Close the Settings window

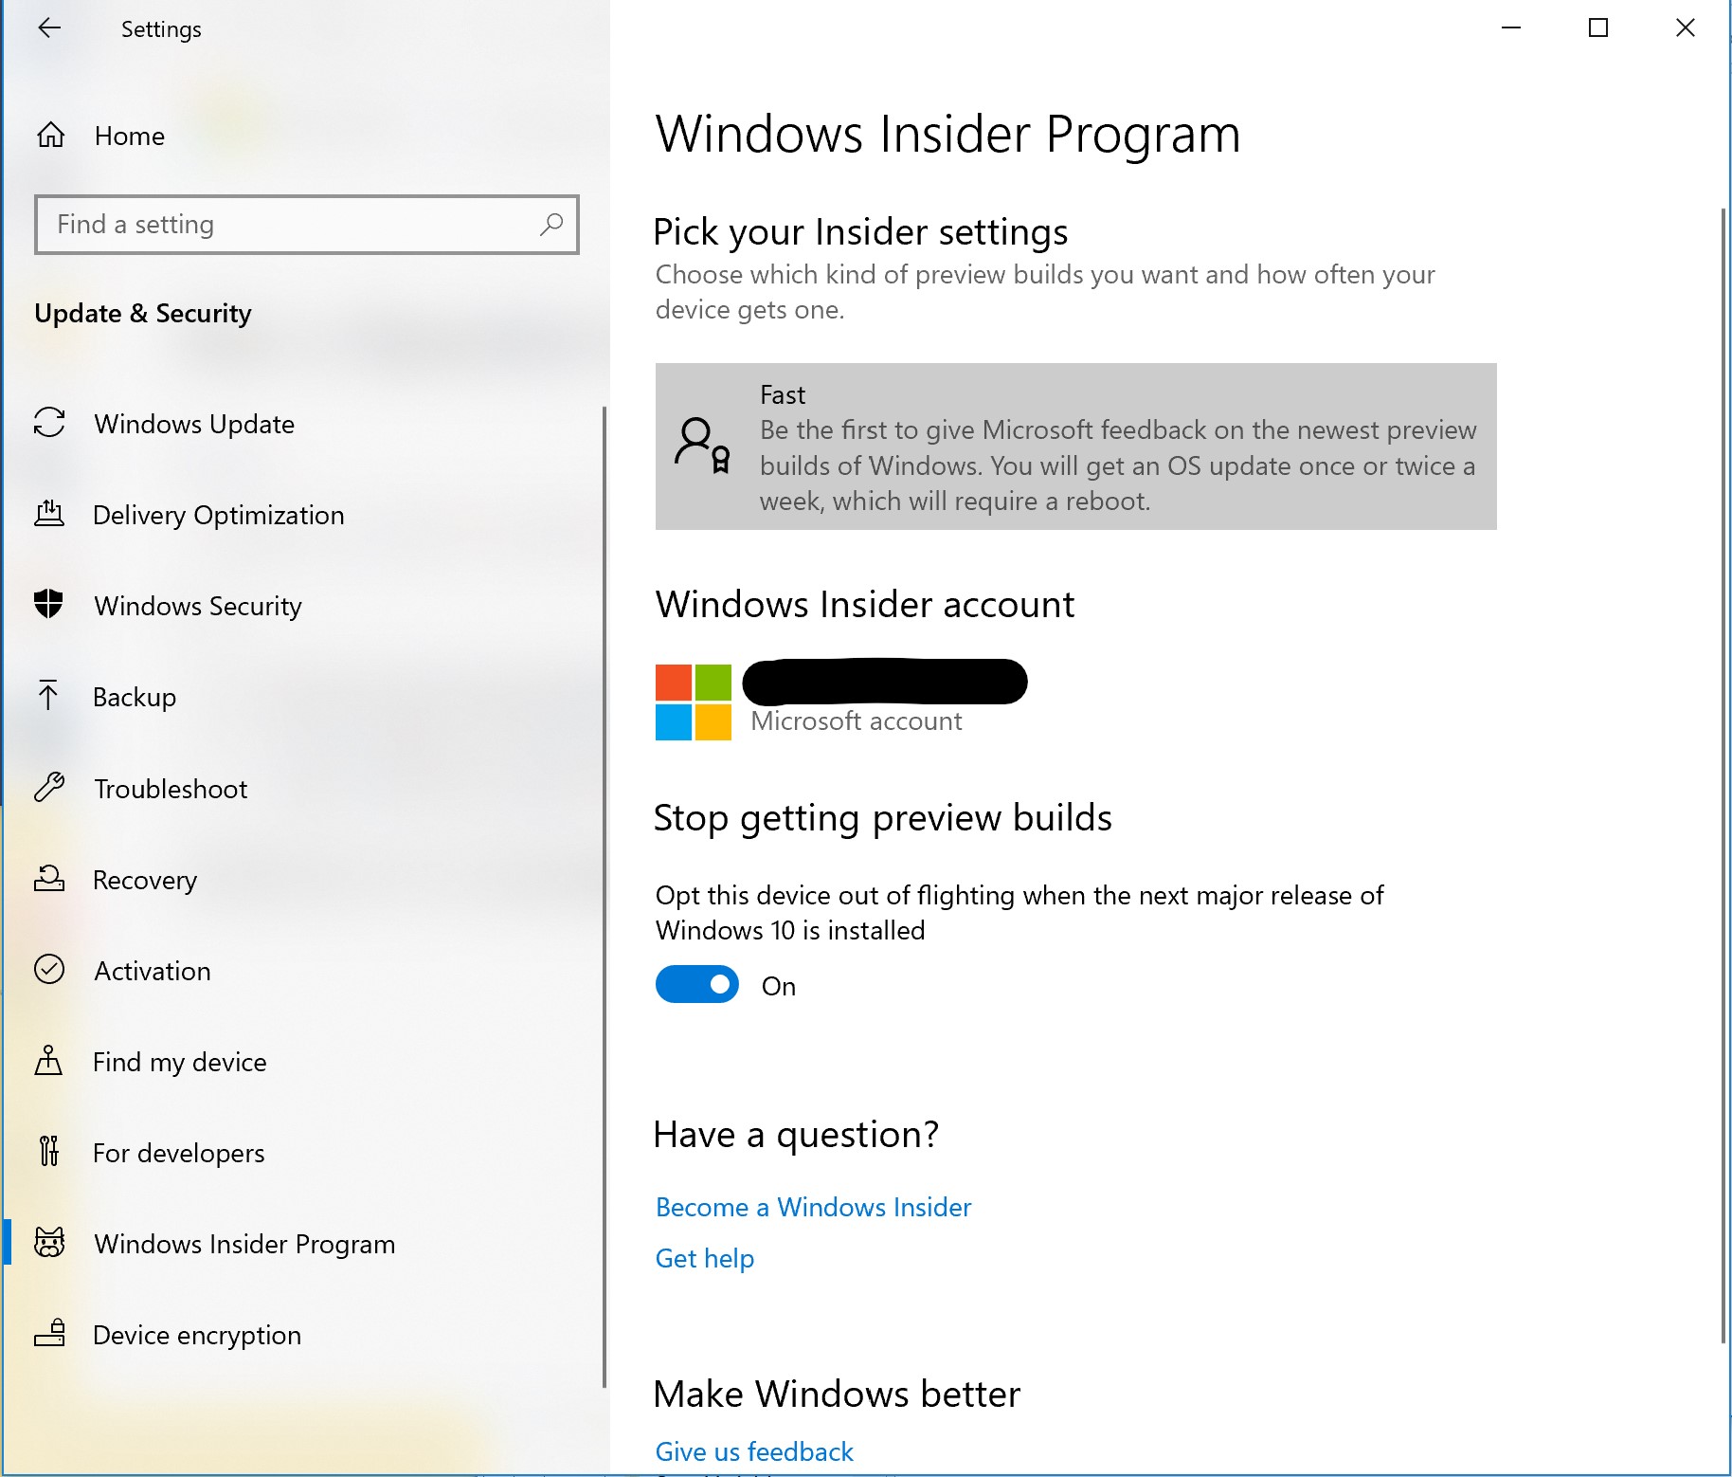click(x=1685, y=28)
